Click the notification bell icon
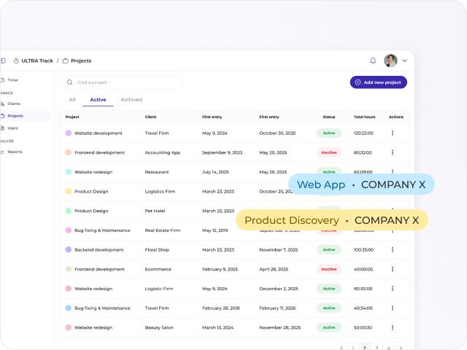Image resolution: width=467 pixels, height=350 pixels. pyautogui.click(x=373, y=61)
